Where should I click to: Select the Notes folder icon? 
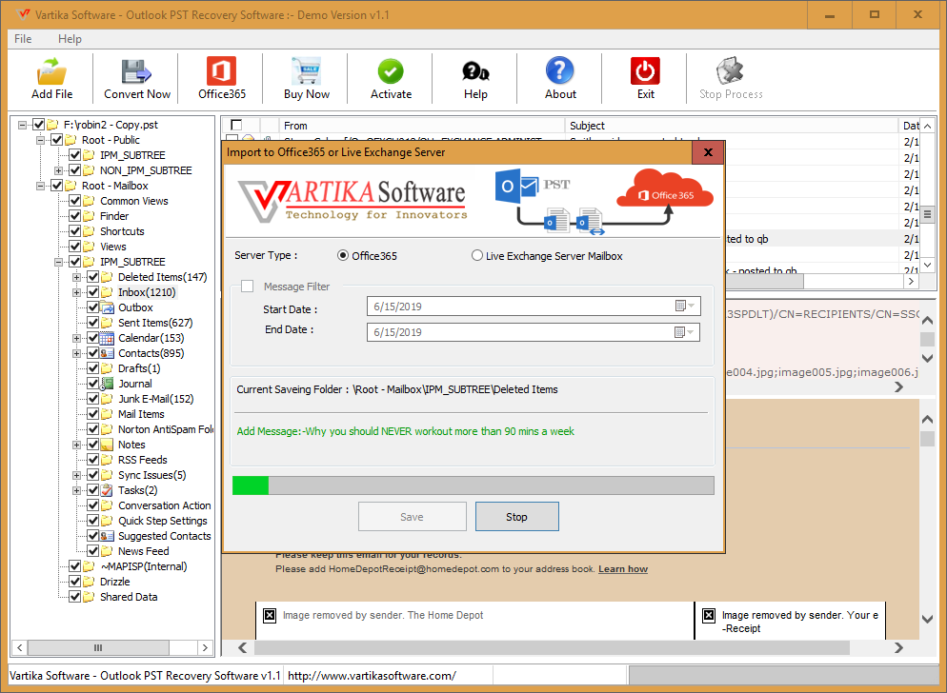tap(107, 445)
